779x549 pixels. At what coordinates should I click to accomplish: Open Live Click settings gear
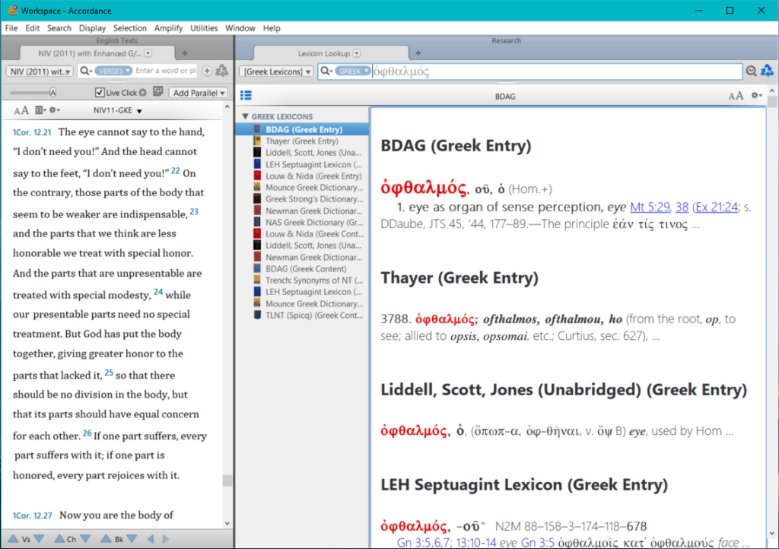143,92
